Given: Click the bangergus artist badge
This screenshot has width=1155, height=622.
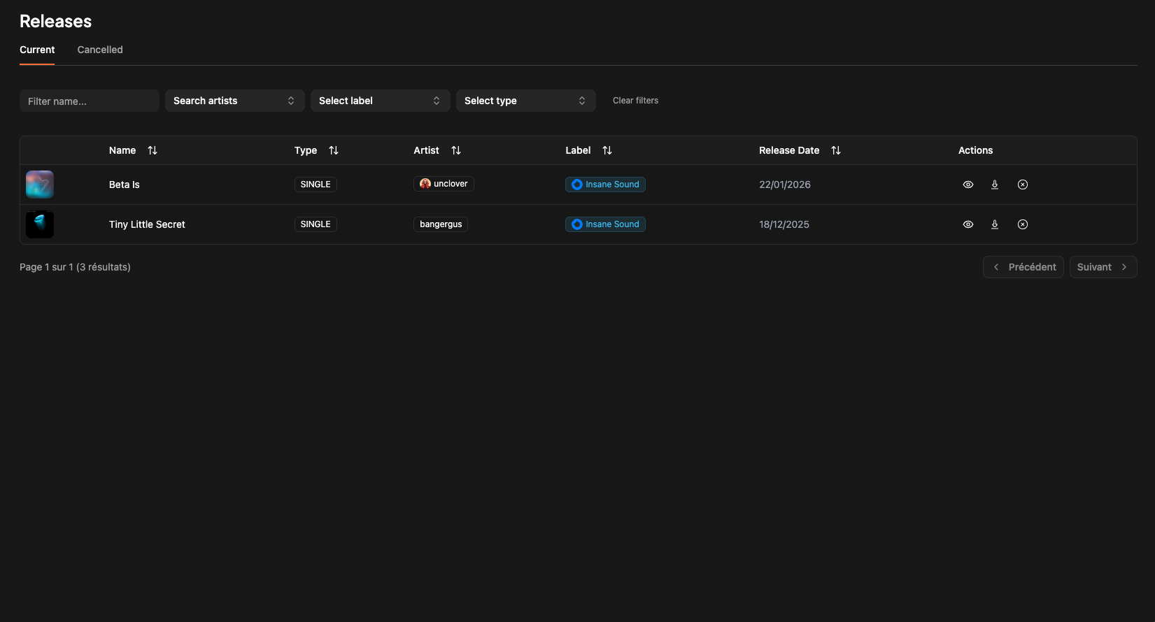Looking at the screenshot, I should pyautogui.click(x=441, y=224).
